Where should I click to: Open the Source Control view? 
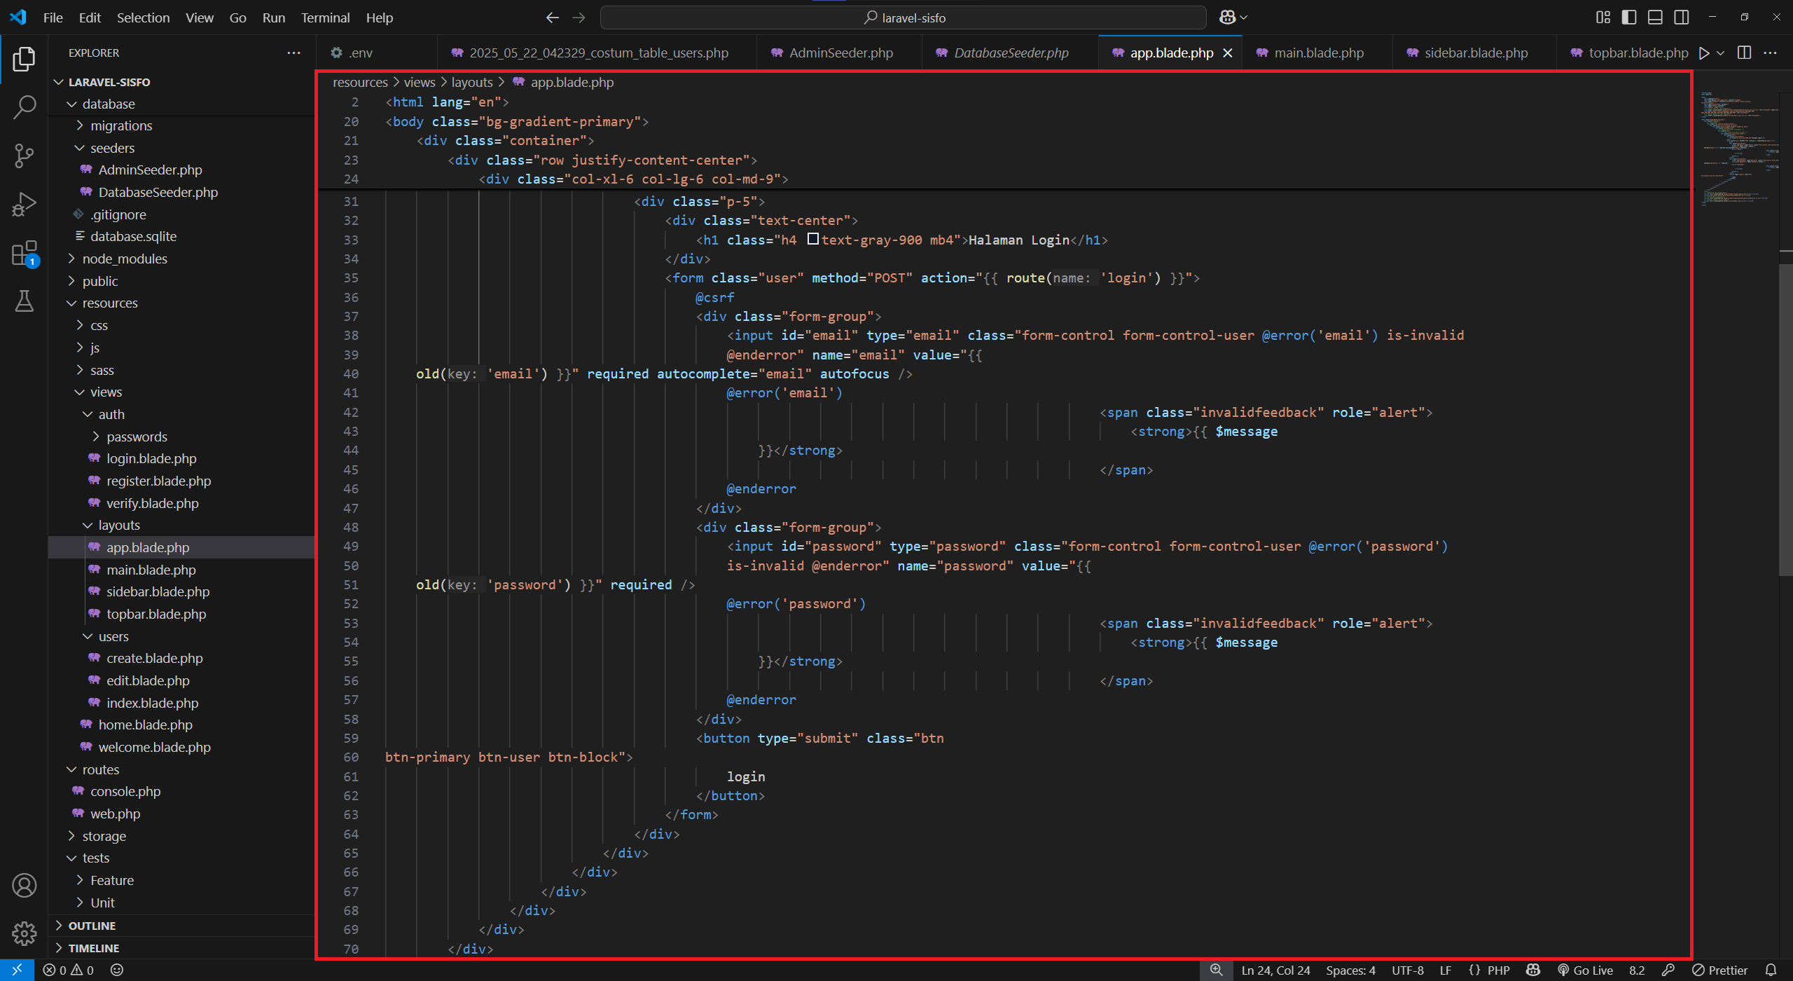pyautogui.click(x=25, y=156)
